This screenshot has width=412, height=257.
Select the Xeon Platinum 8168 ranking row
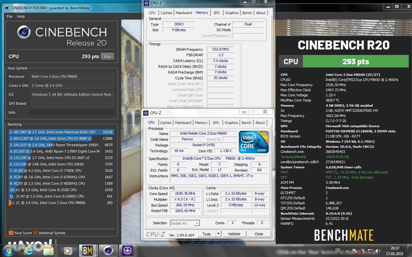click(x=61, y=132)
